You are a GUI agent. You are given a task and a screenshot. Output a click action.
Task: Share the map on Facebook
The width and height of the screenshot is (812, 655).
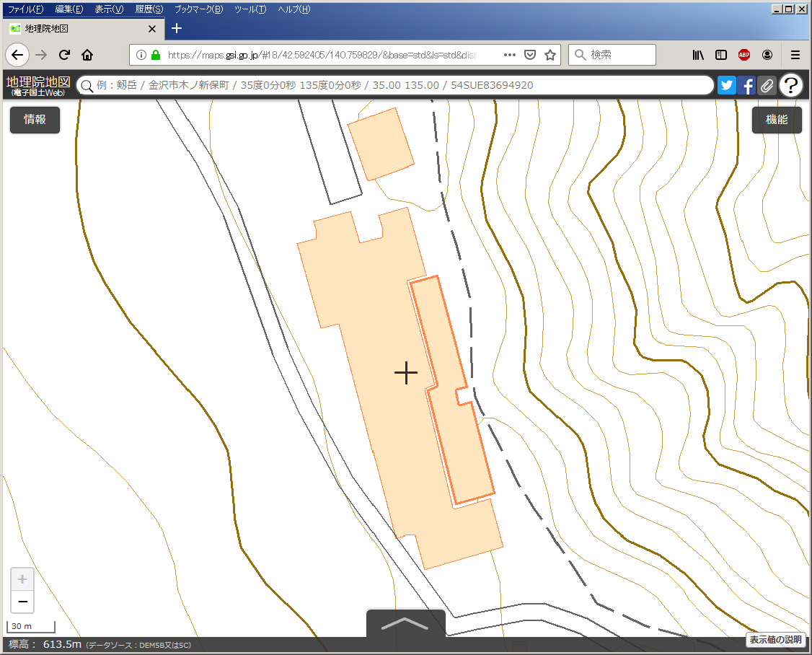746,85
